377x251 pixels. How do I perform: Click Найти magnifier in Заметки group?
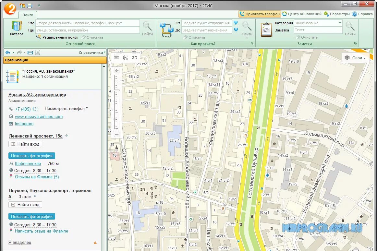[x=350, y=28]
